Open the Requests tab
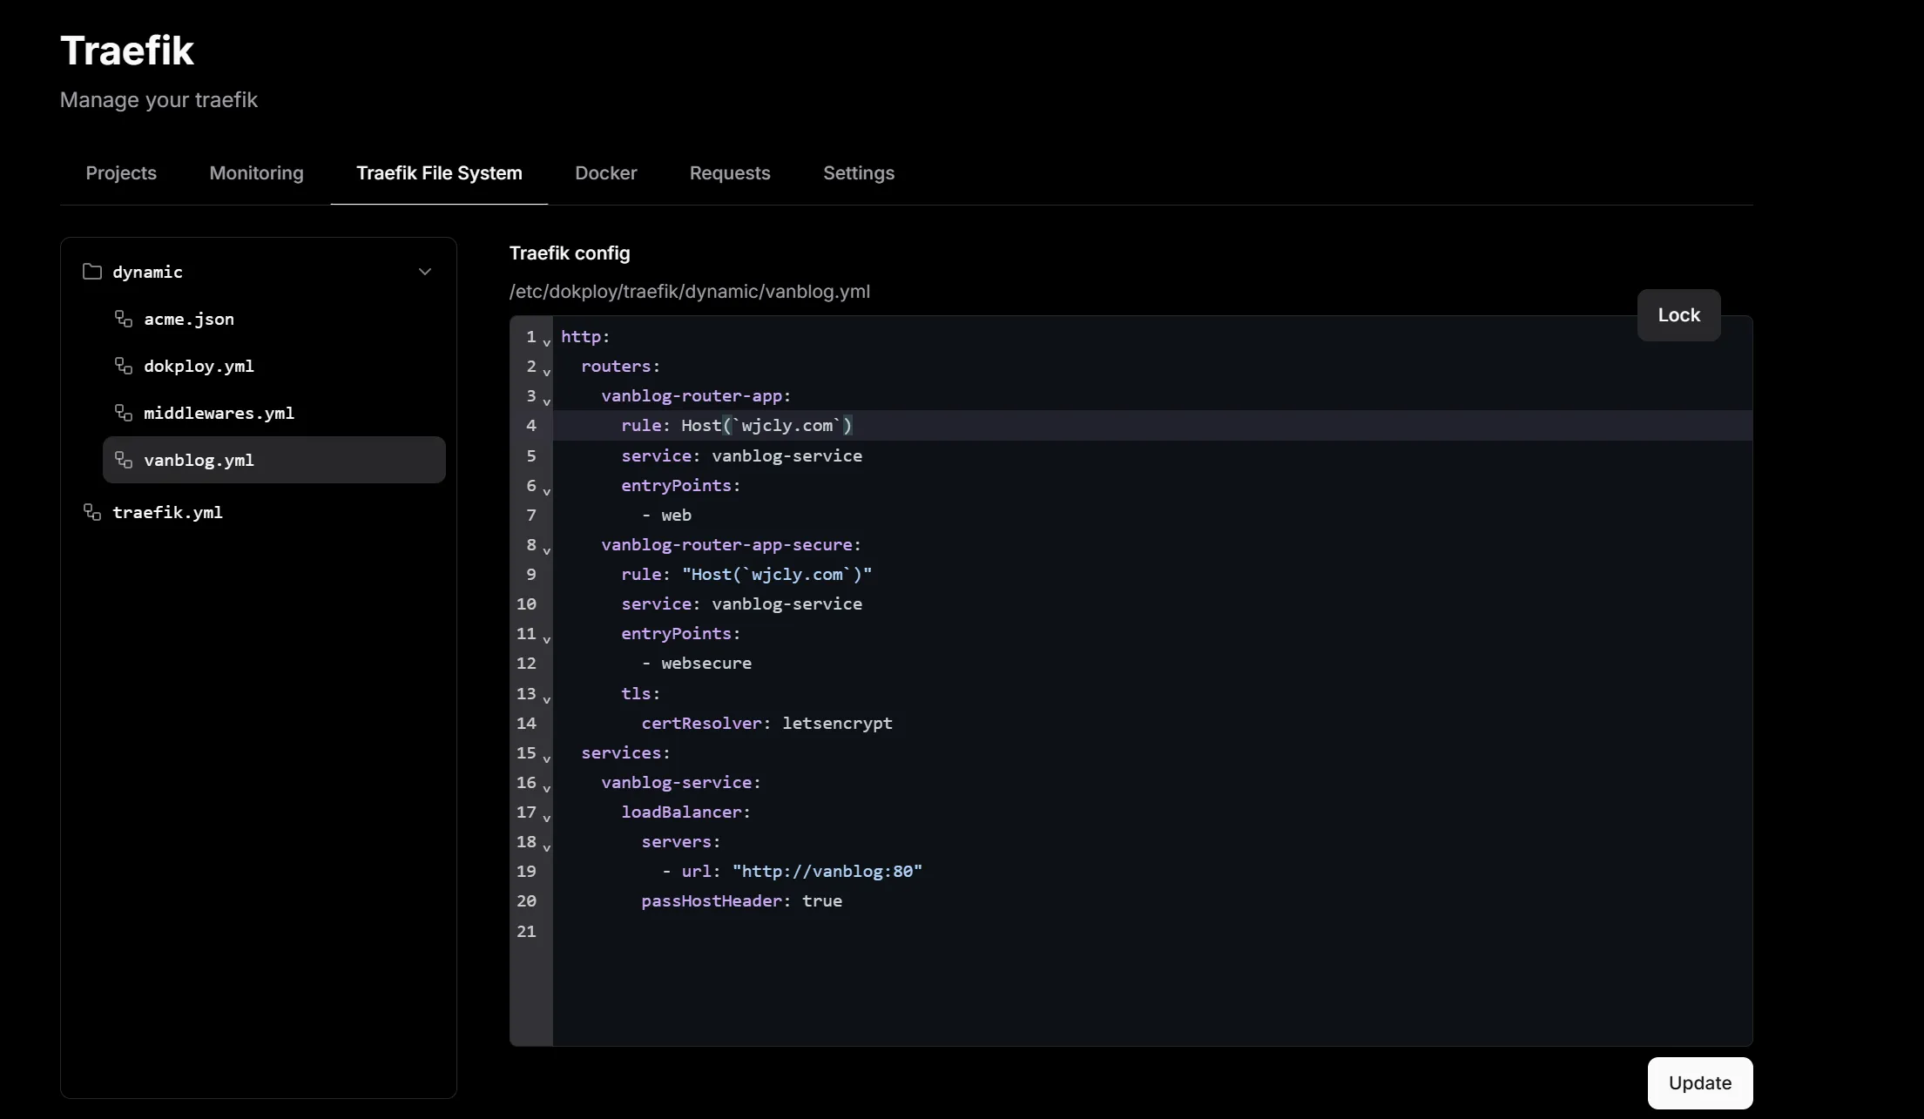 pos(730,173)
